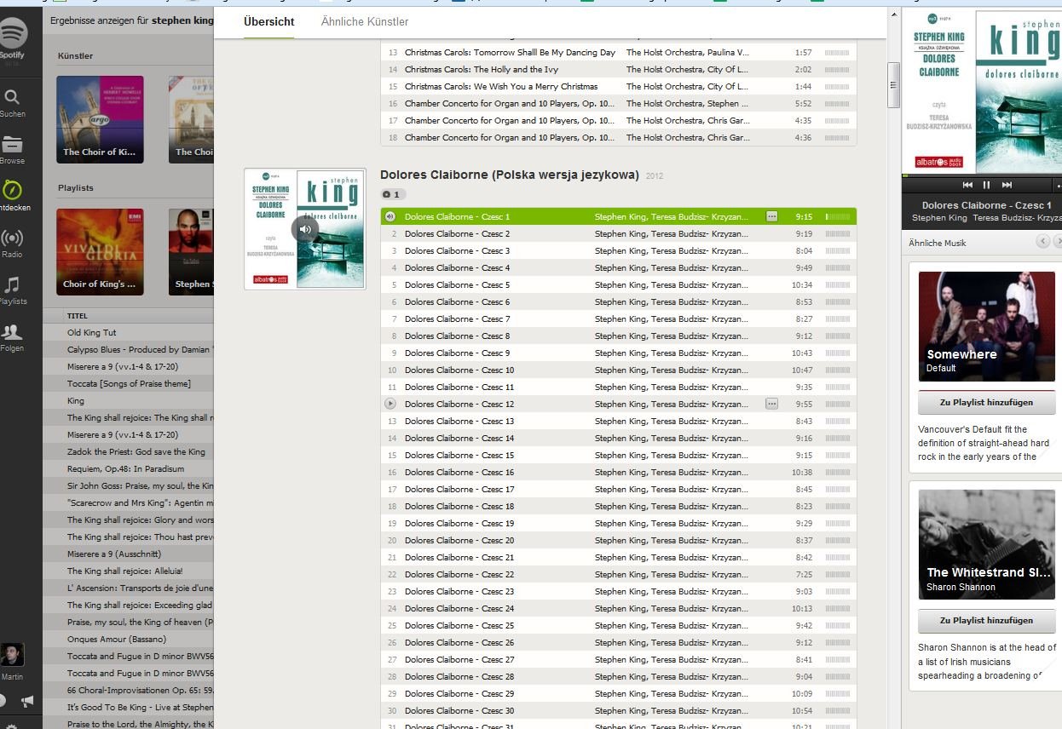The width and height of the screenshot is (1062, 729).
Task: Switch to the Übersicht tab
Action: pos(269,21)
